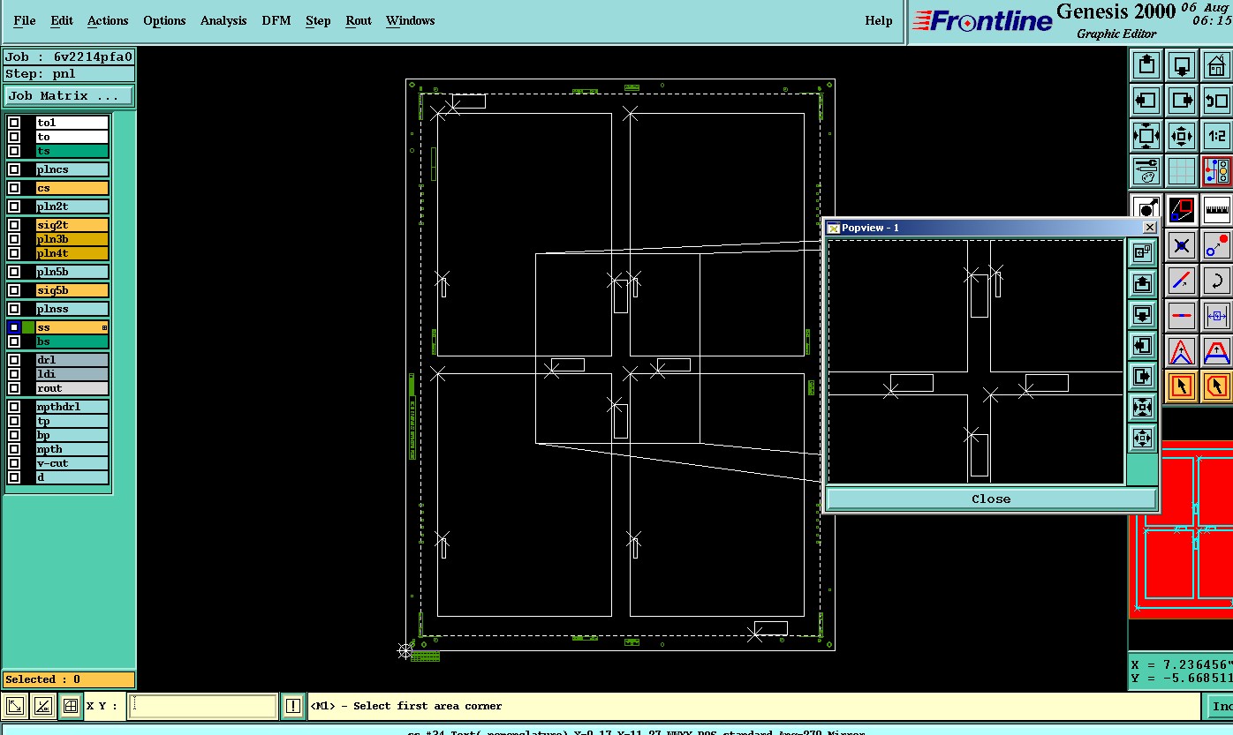The height and width of the screenshot is (735, 1233).
Task: Toggle display checkbox for layer rout
Action: [14, 388]
